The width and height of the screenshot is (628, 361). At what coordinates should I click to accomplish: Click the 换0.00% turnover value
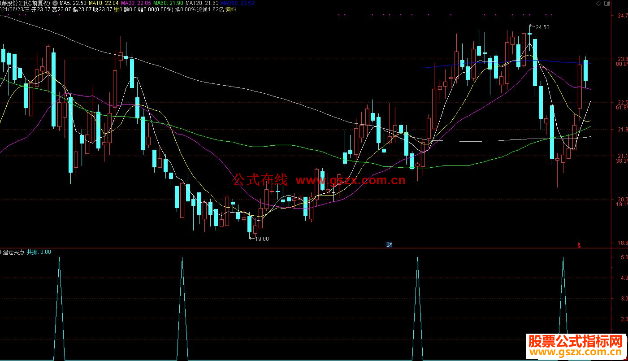[x=185, y=9]
